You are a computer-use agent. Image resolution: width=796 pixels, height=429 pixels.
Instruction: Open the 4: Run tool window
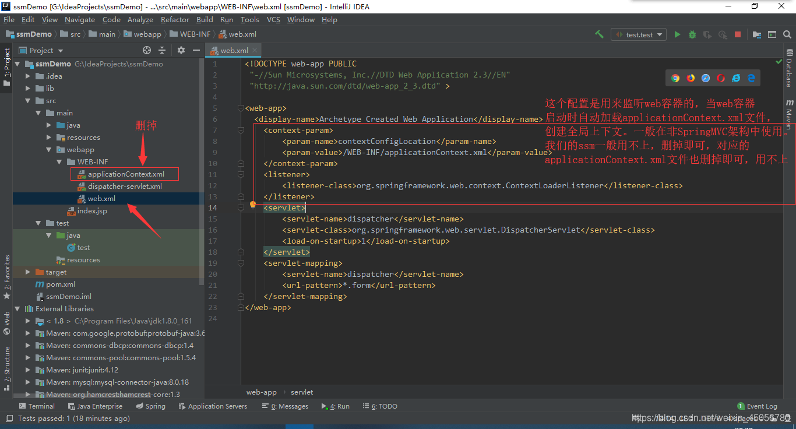(x=335, y=406)
